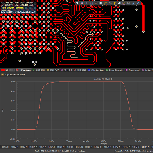The height and width of the screenshot is (153, 153).
Task: Select the RTx4C_N waveform tab
Action: (x=117, y=147)
